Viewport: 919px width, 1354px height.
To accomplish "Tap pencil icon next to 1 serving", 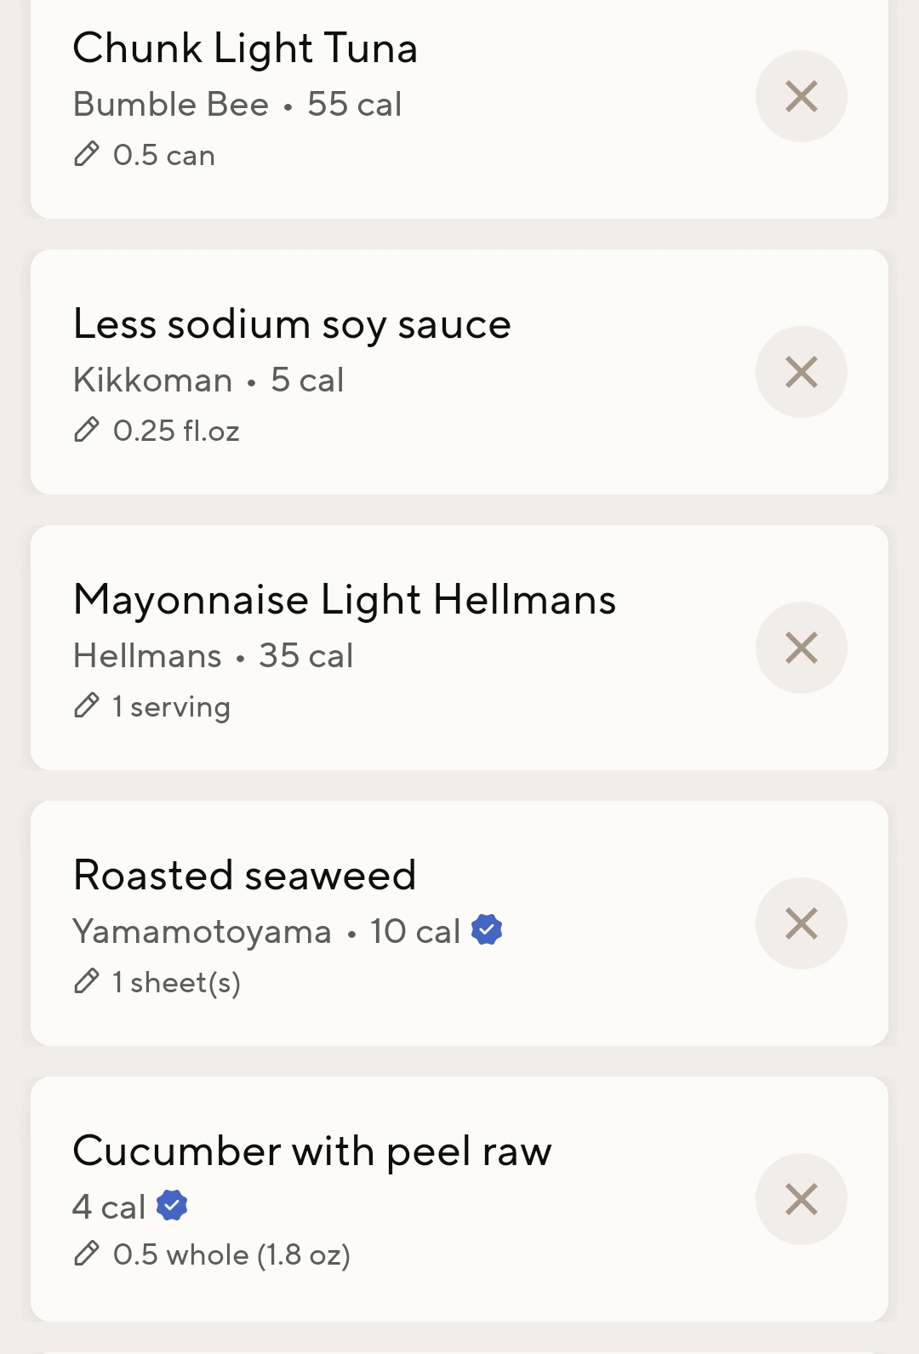I will pyautogui.click(x=87, y=706).
